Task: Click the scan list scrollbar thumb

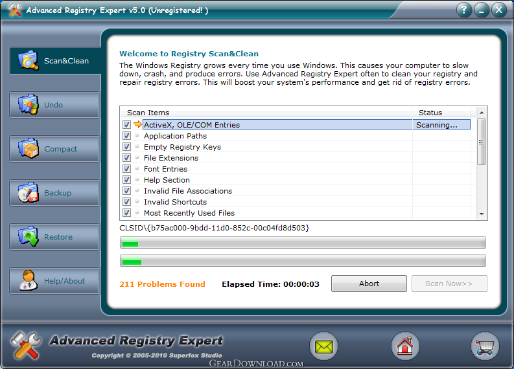Action: click(481, 142)
